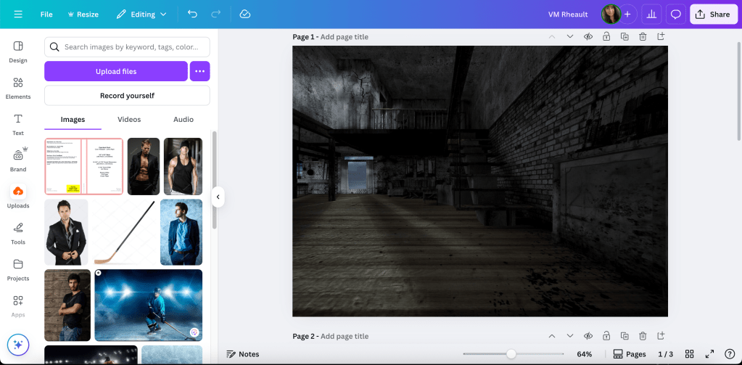742x365 pixels.
Task: Open the Brand kit panel
Action: click(18, 160)
